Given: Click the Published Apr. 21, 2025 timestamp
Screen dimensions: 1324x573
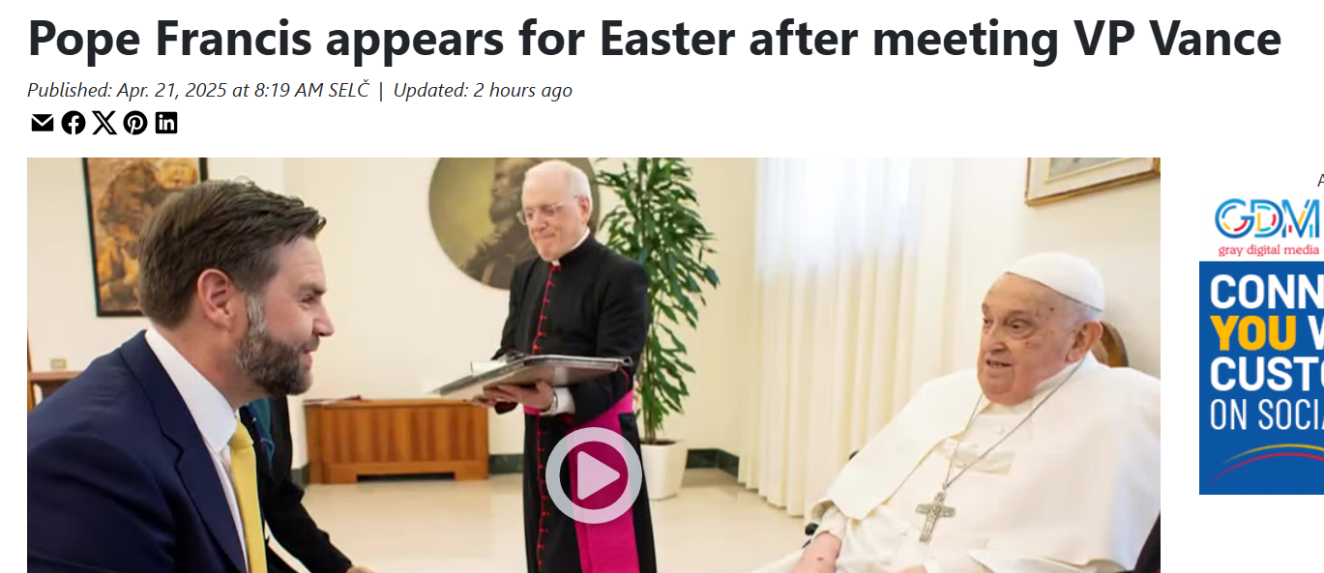Looking at the screenshot, I should (x=198, y=90).
